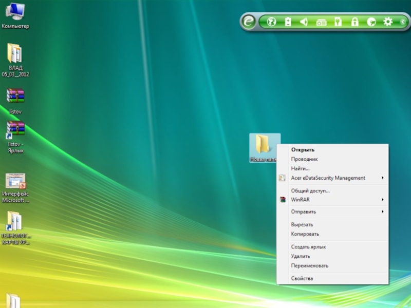The width and height of the screenshot is (411, 308).
Task: Click Удалить in the context menu
Action: [301, 256]
